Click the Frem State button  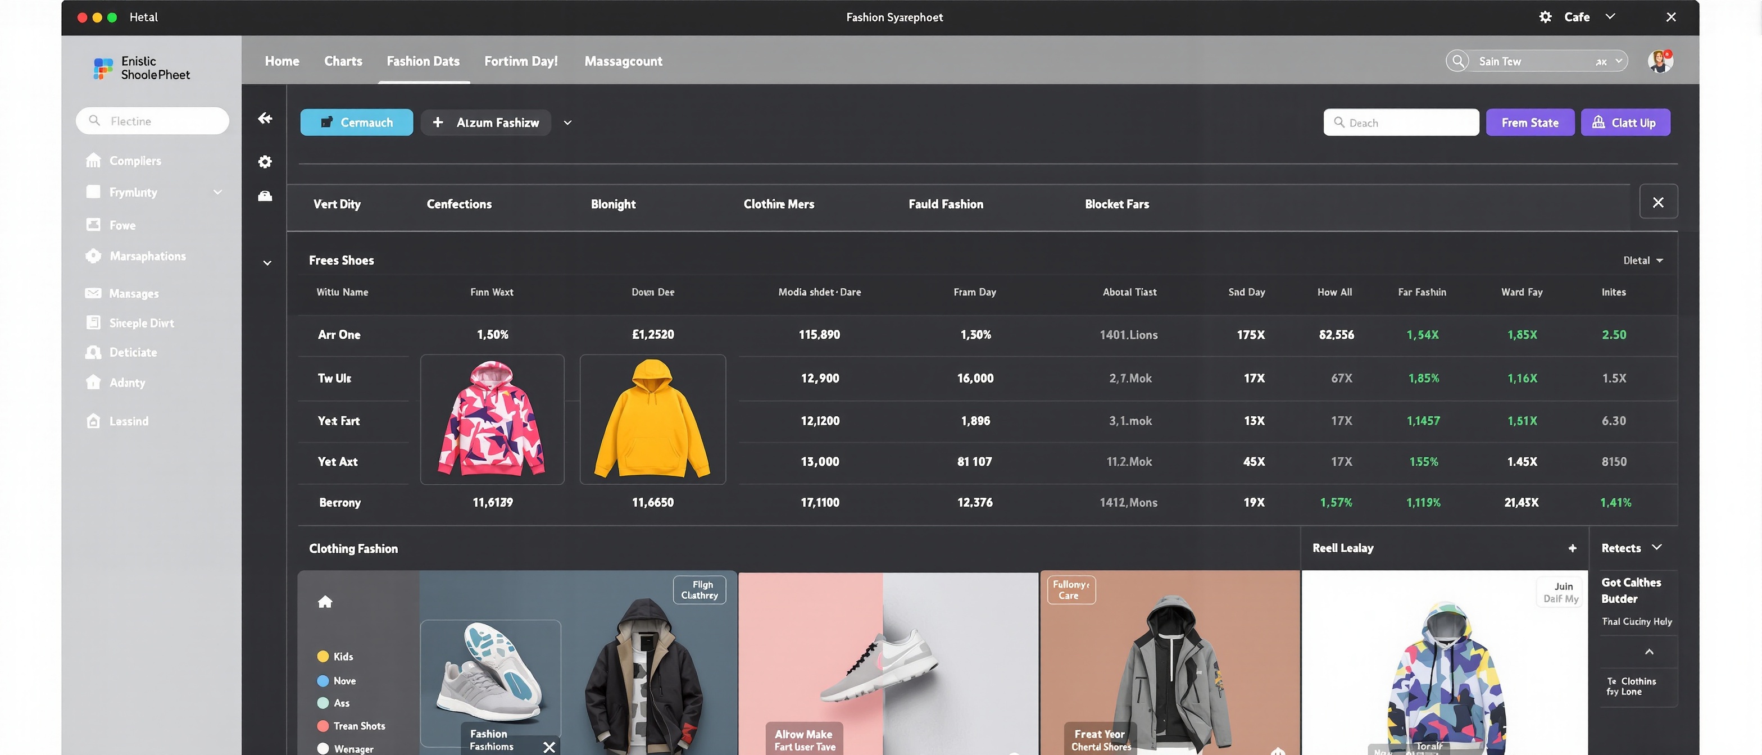point(1530,122)
